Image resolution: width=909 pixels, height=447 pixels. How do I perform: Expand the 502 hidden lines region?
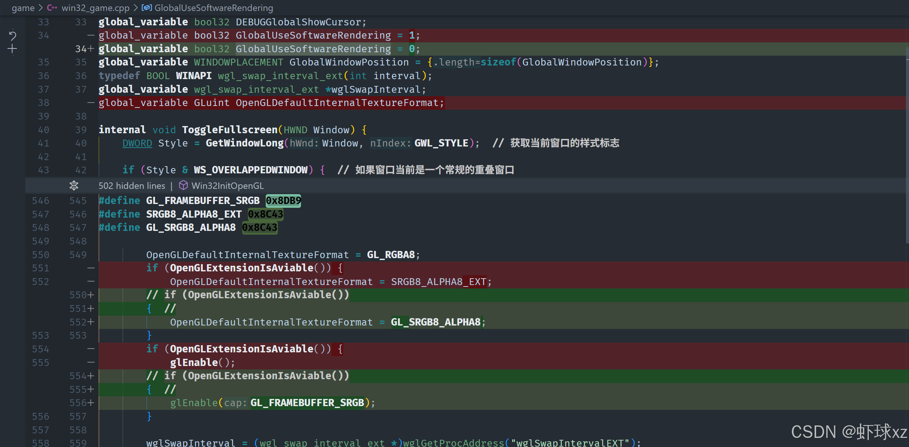[132, 185]
